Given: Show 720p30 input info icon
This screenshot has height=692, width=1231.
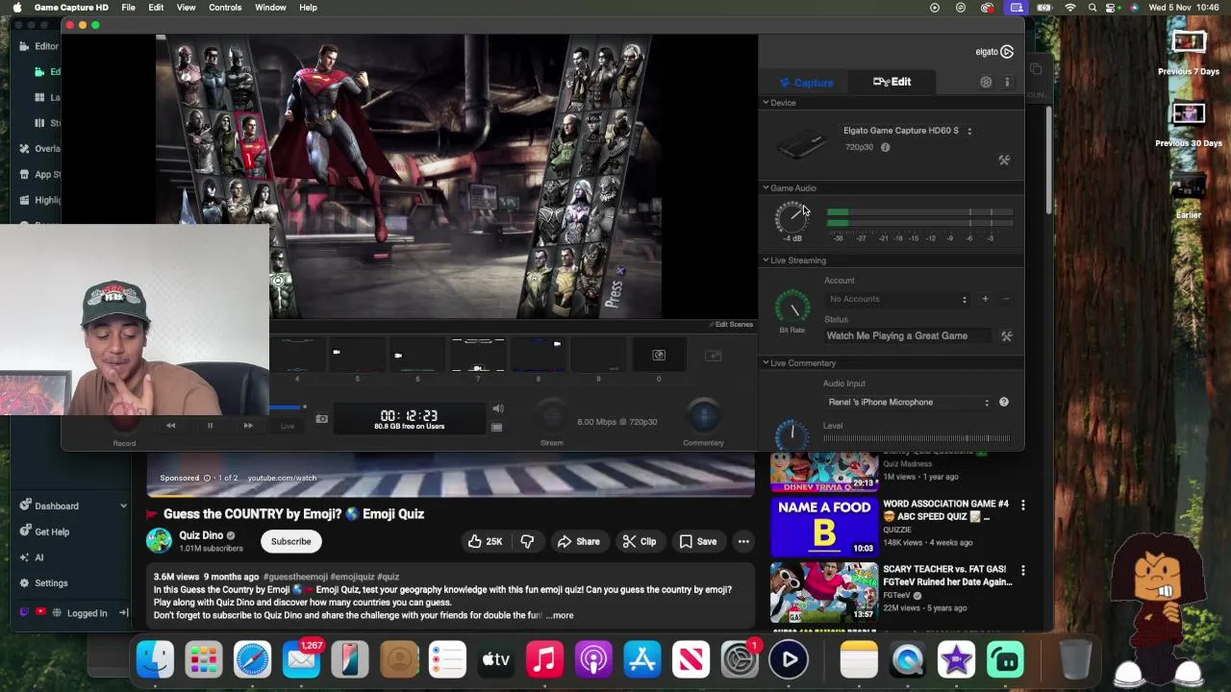Looking at the screenshot, I should coord(885,147).
